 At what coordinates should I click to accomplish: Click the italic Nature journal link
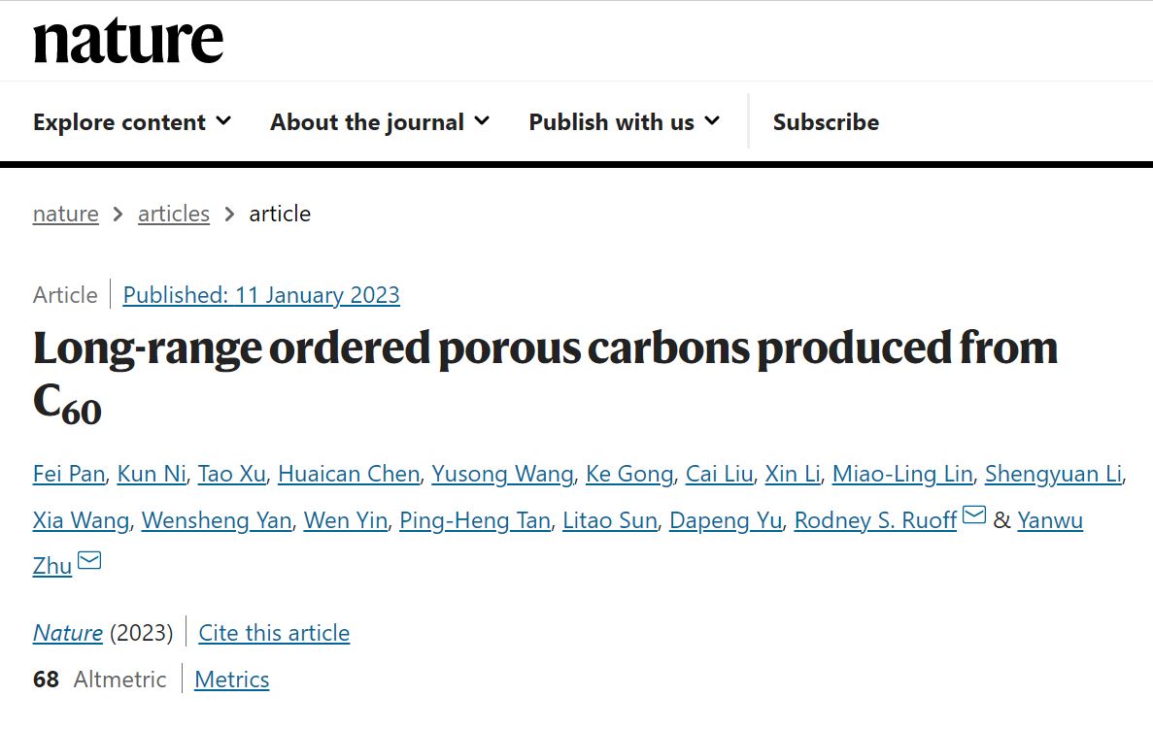tap(68, 633)
